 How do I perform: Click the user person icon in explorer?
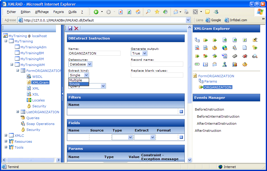pos(225,64)
